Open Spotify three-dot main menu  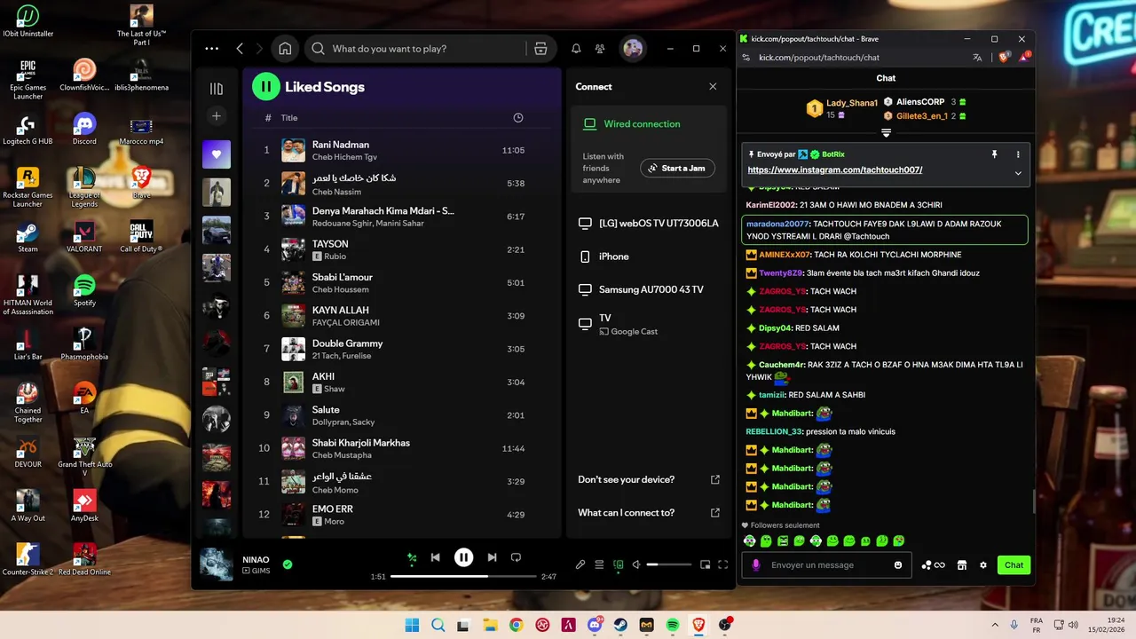tap(211, 49)
